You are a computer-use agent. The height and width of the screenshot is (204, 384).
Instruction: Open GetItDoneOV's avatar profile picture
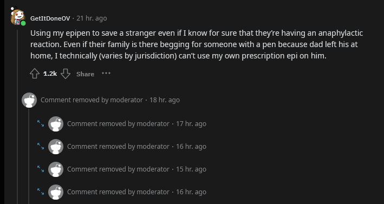[x=18, y=17]
